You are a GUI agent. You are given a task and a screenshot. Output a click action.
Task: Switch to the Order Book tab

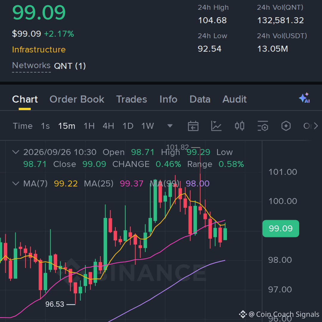tap(77, 99)
